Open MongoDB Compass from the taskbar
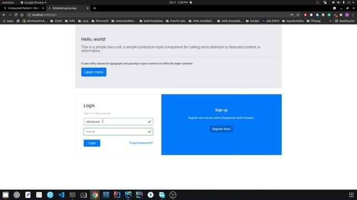 click(x=151, y=195)
